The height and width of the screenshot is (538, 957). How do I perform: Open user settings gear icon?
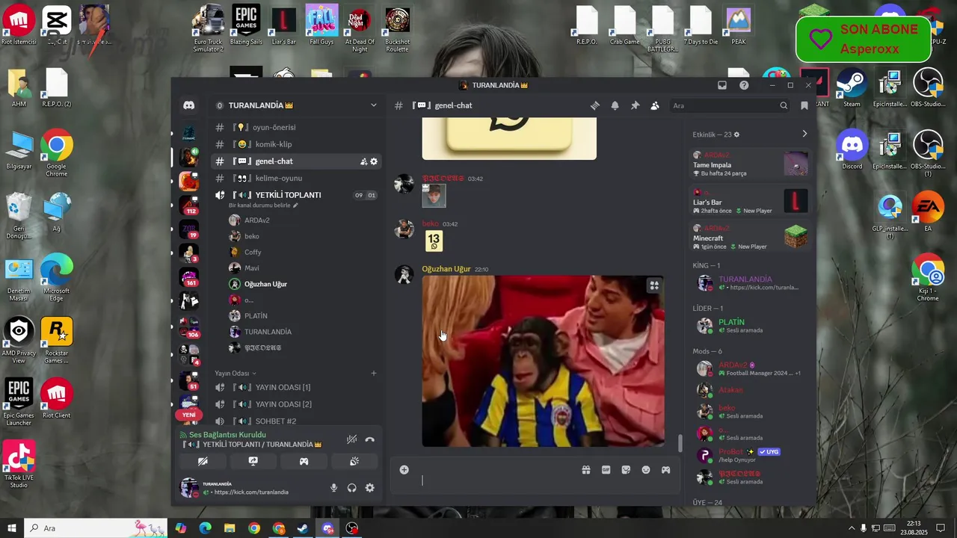[369, 488]
